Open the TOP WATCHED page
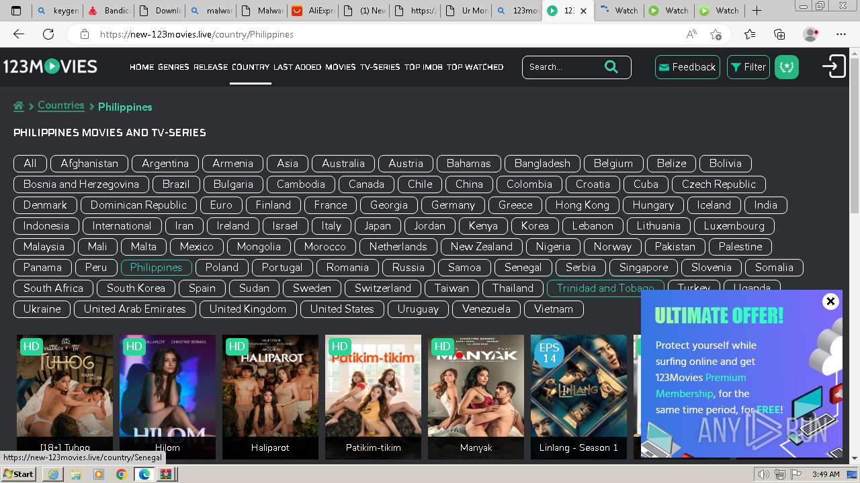Screen dimensions: 860x483 (475, 67)
